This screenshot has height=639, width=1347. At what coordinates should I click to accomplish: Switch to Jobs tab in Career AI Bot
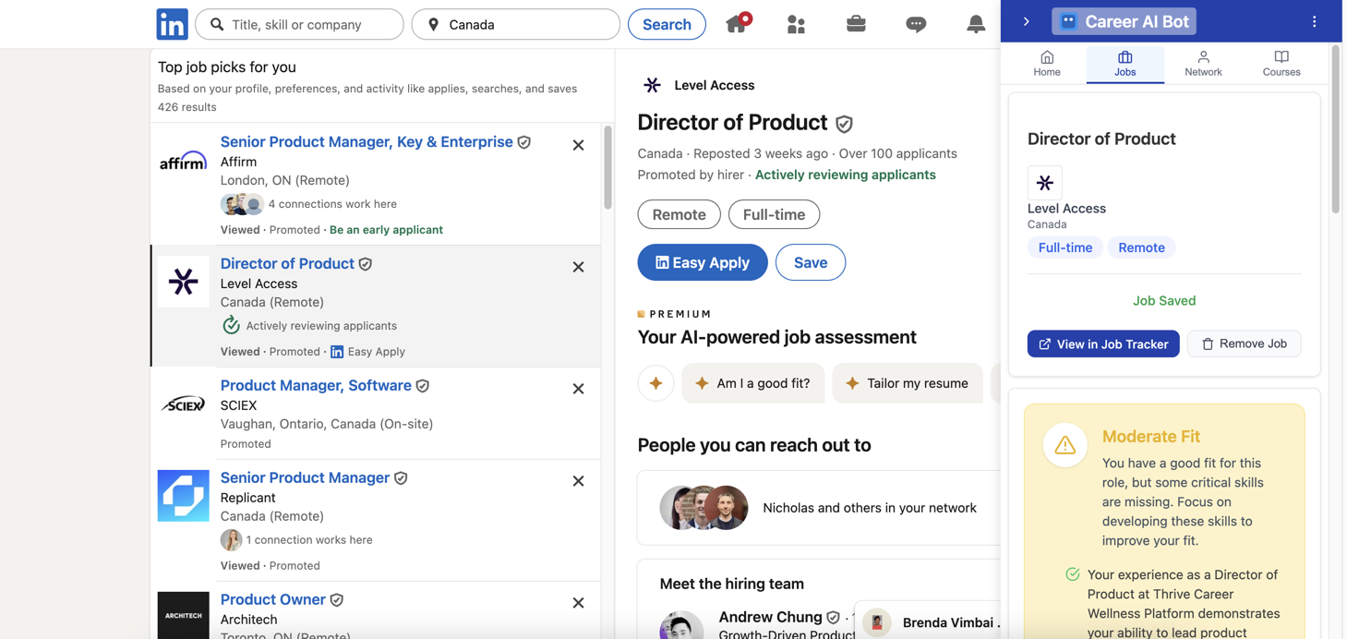click(x=1125, y=64)
